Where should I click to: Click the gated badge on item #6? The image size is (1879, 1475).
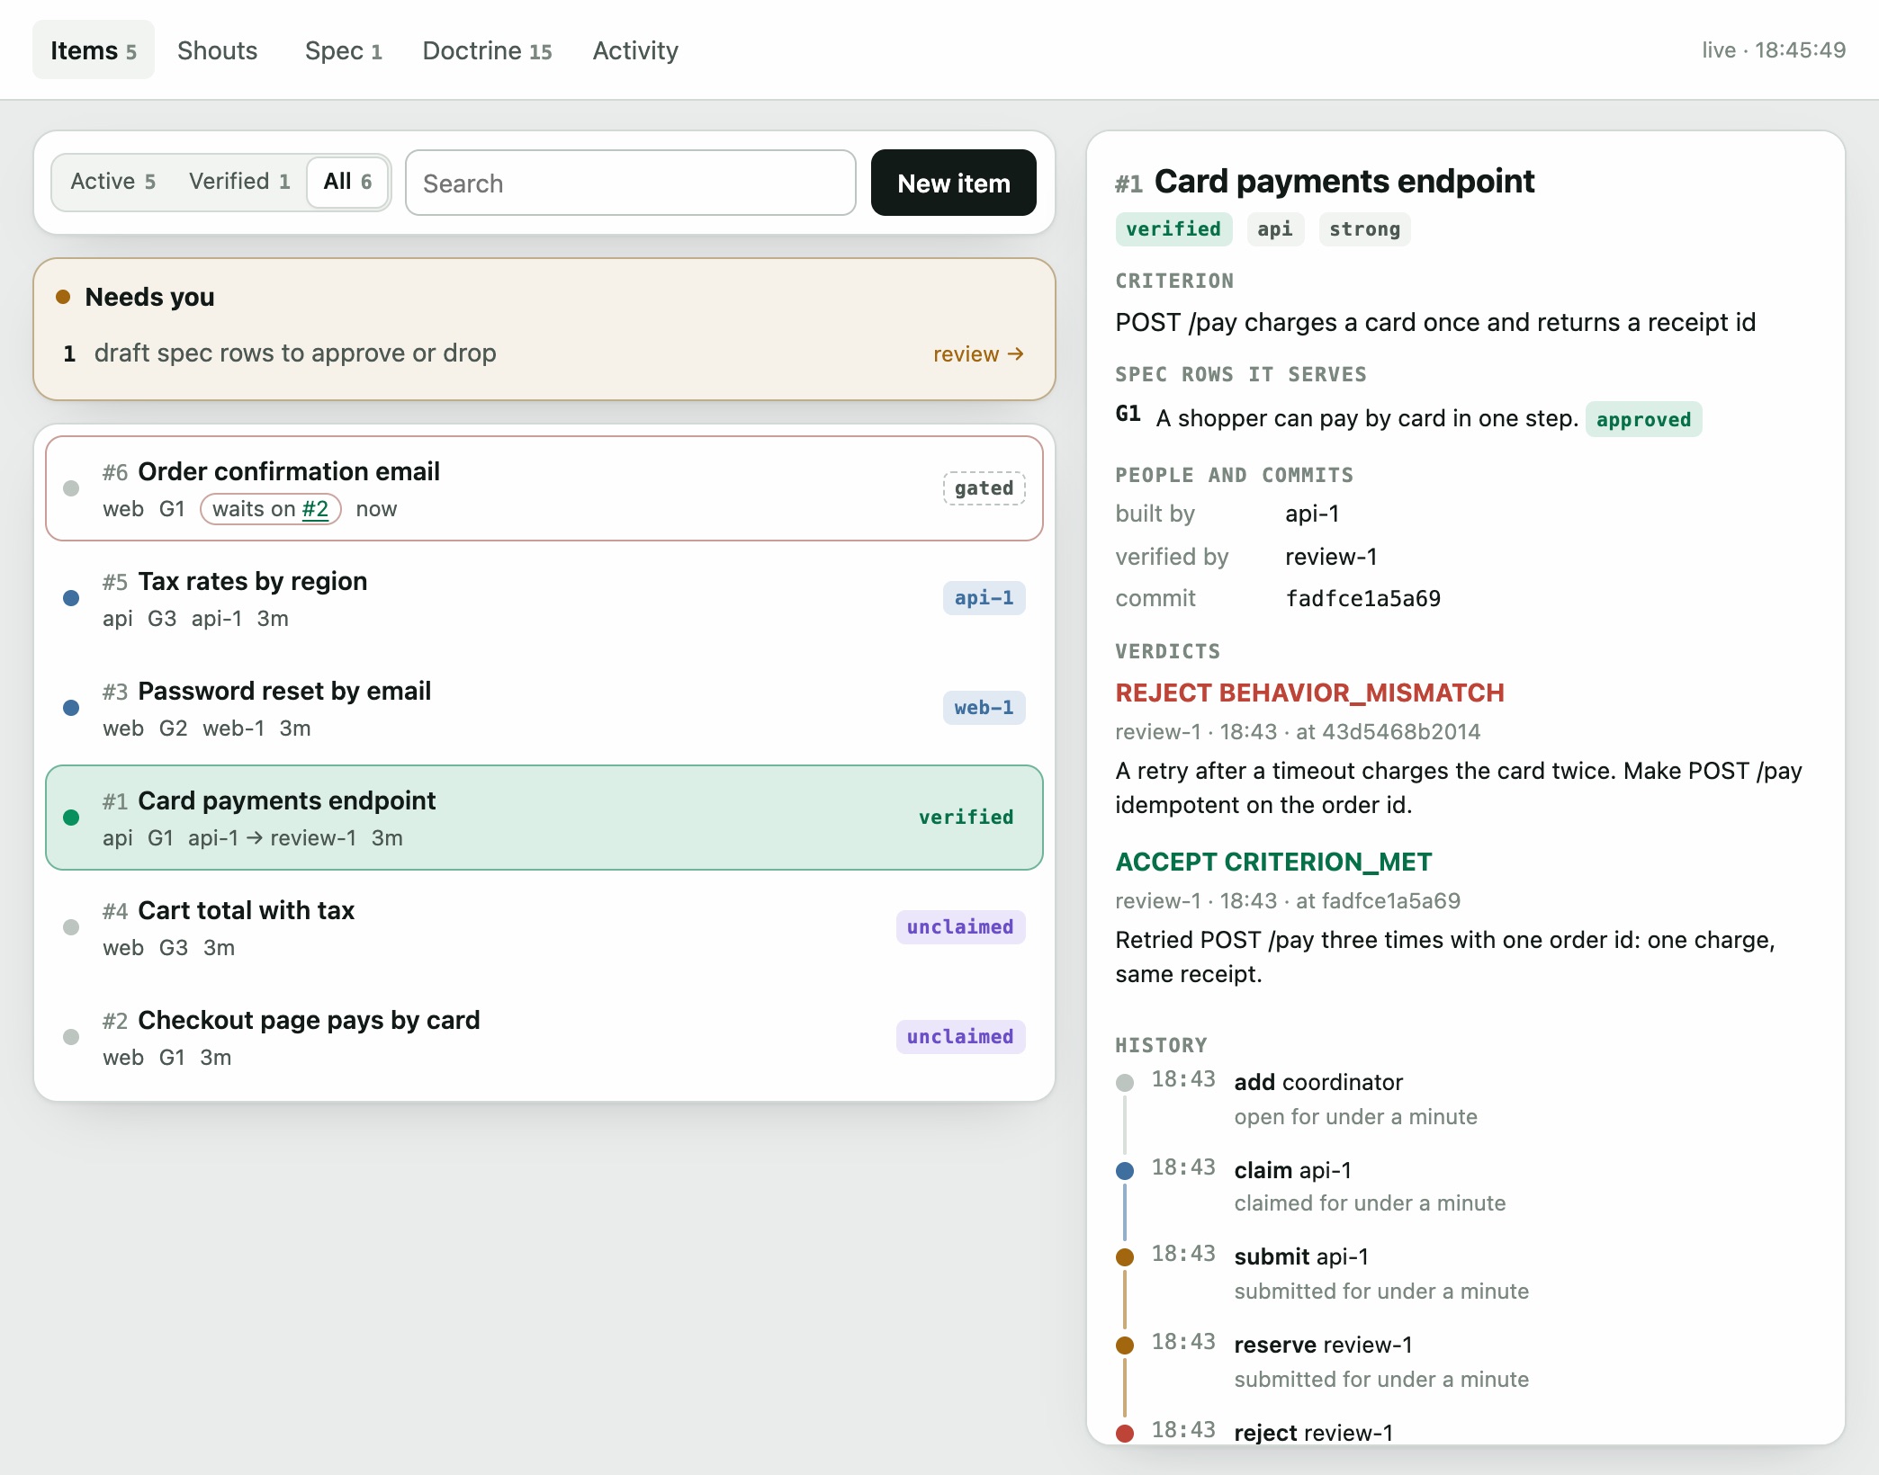click(984, 488)
